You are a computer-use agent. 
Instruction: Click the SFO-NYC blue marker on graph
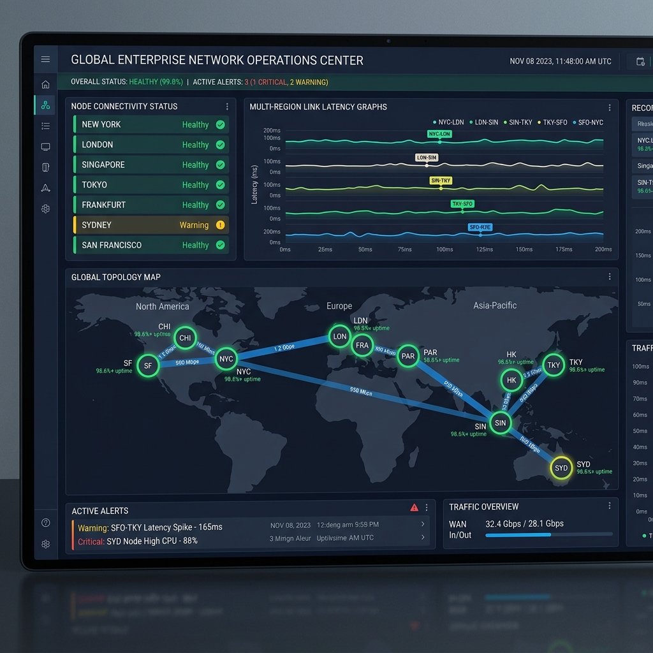[480, 227]
